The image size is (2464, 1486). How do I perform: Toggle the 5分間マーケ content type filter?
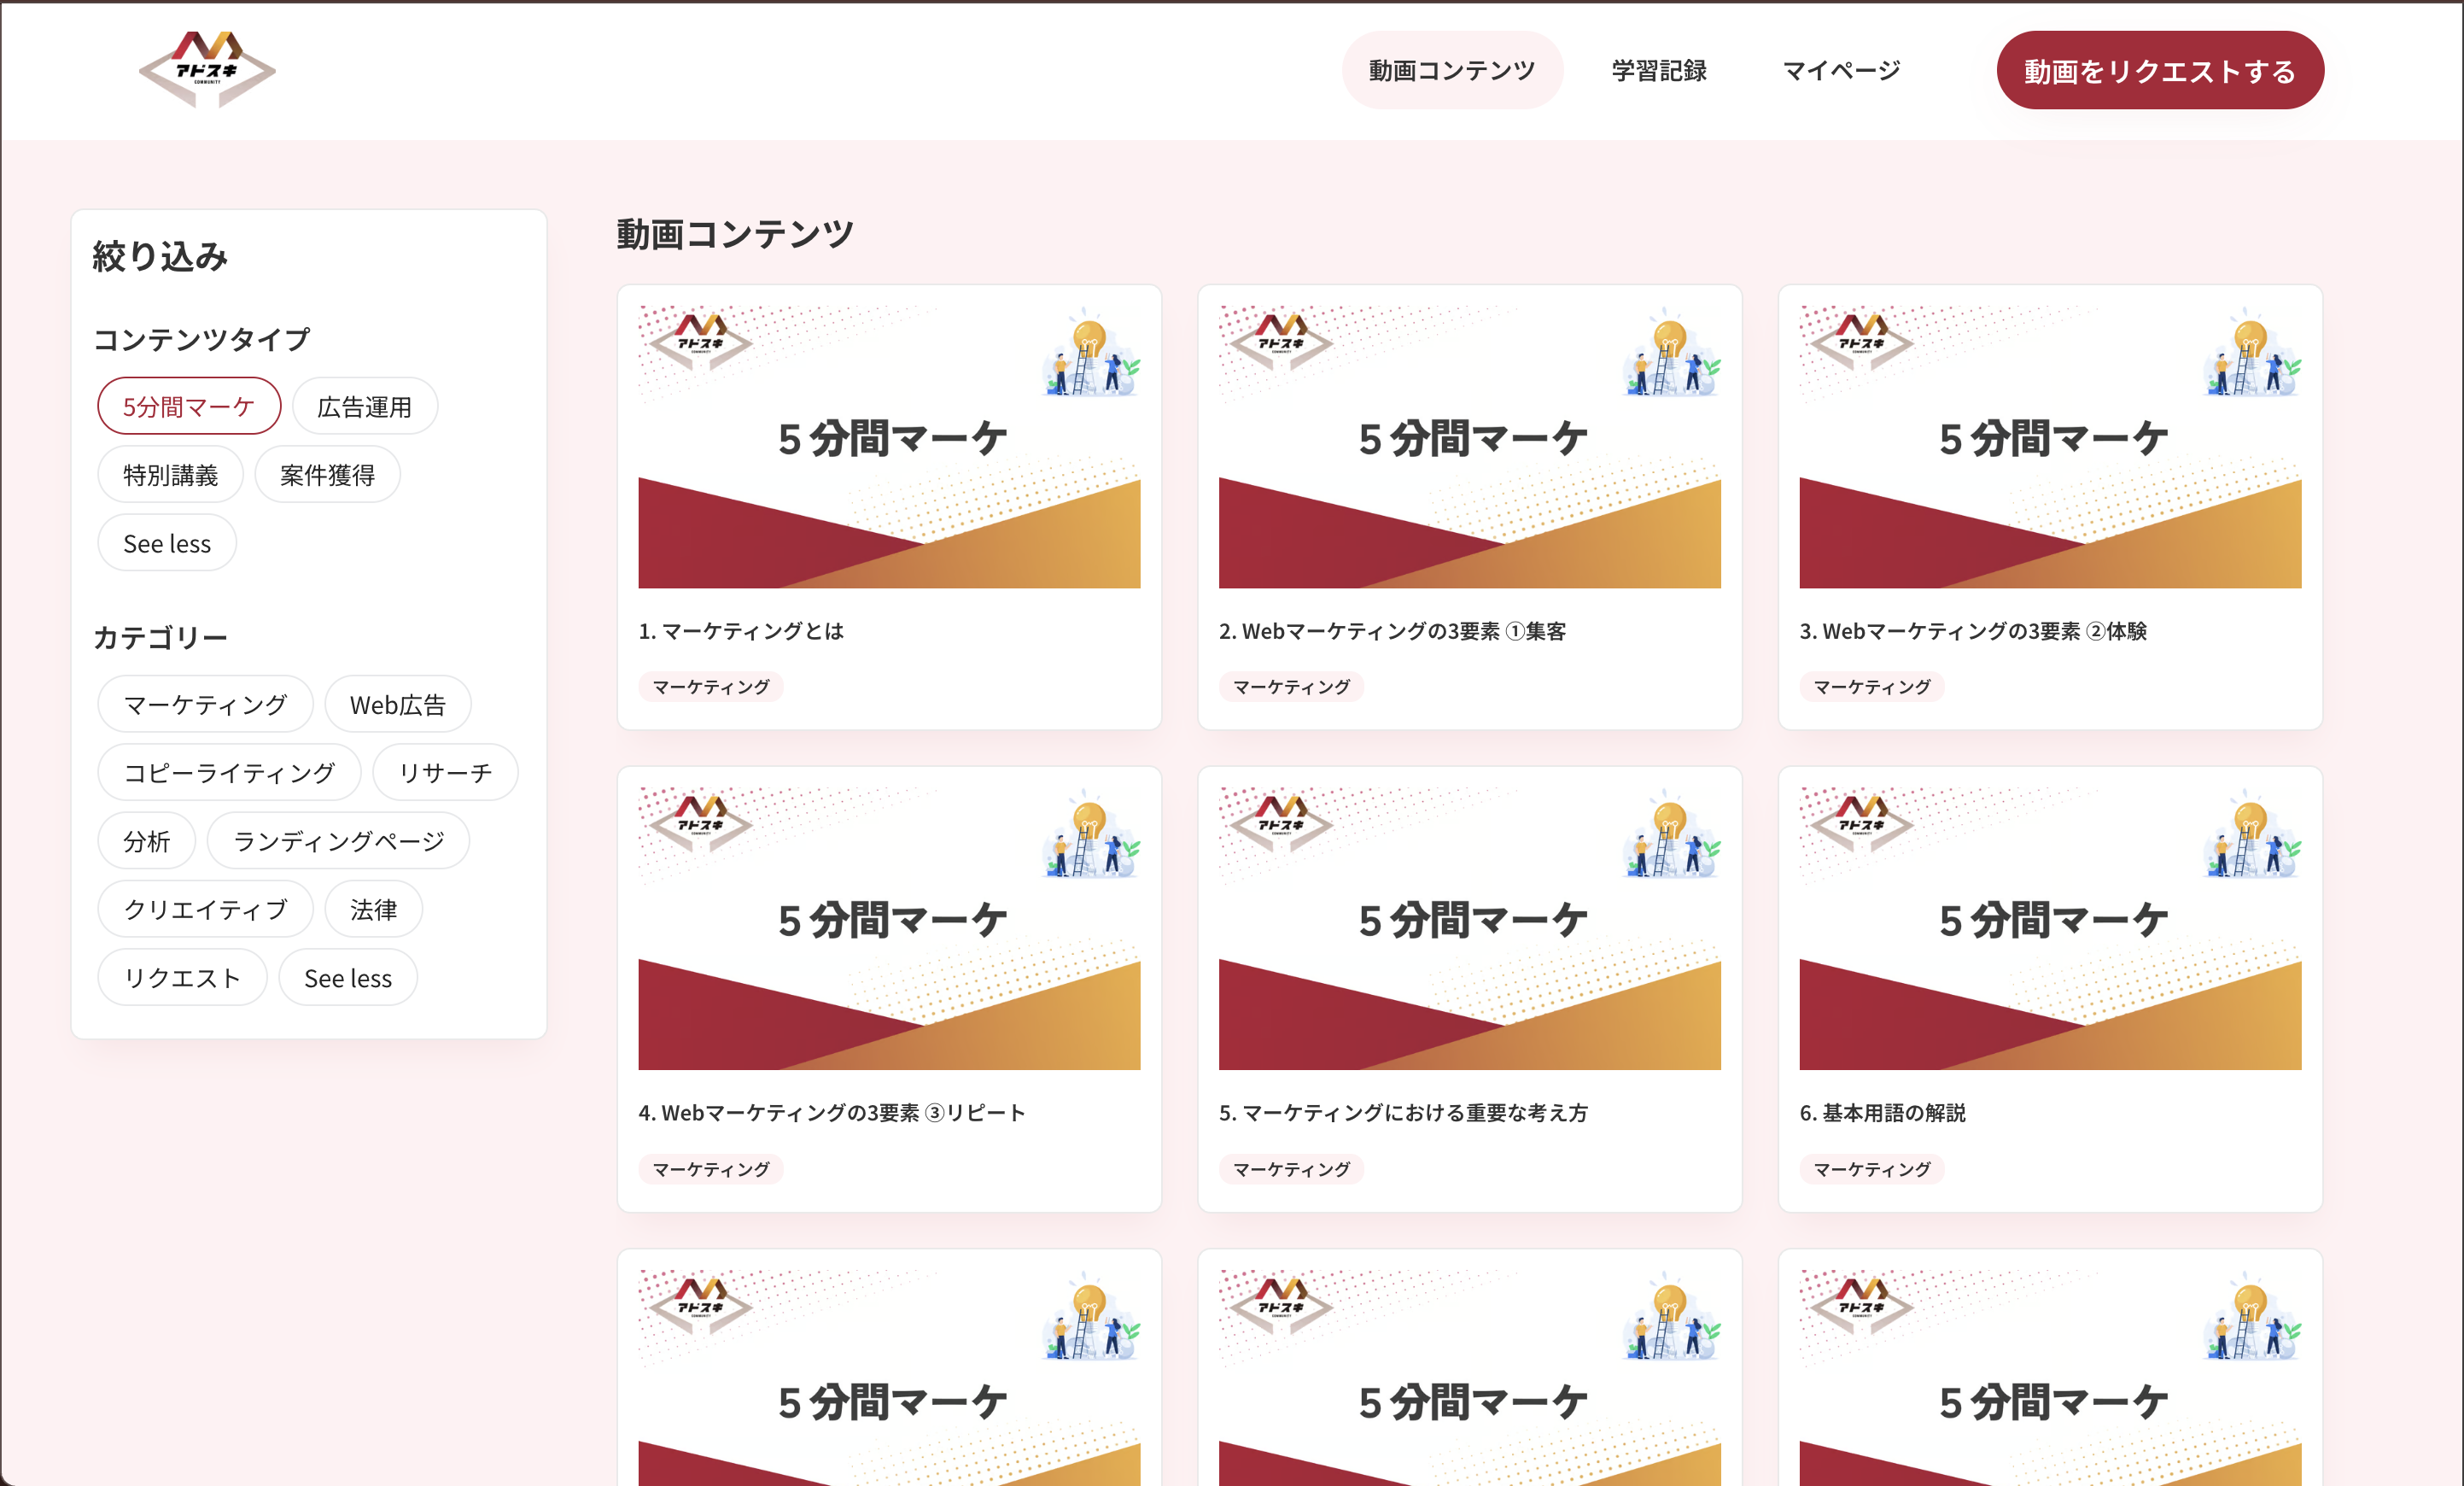point(189,406)
